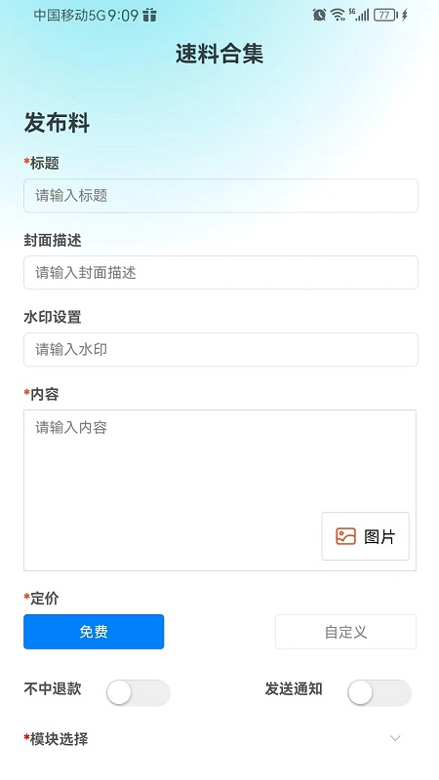The image size is (439, 780).
Task: Tap the 速料合集 page title
Action: pos(219,54)
